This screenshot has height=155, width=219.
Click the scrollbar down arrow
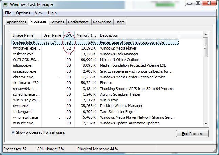click(205, 124)
